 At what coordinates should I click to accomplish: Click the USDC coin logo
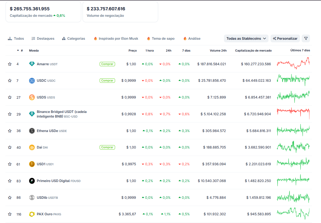[x=32, y=81]
